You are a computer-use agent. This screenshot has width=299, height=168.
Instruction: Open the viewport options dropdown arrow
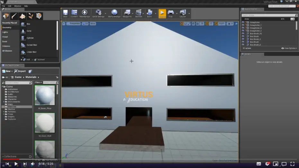(x=64, y=24)
